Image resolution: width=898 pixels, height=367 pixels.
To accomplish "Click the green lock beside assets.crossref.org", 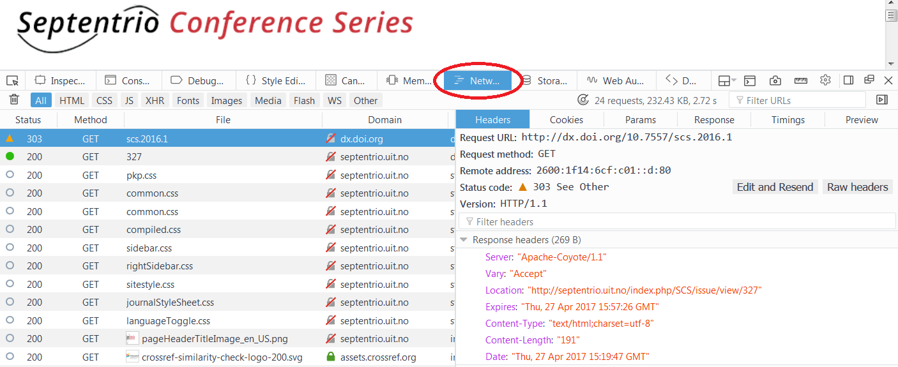I will (x=330, y=357).
